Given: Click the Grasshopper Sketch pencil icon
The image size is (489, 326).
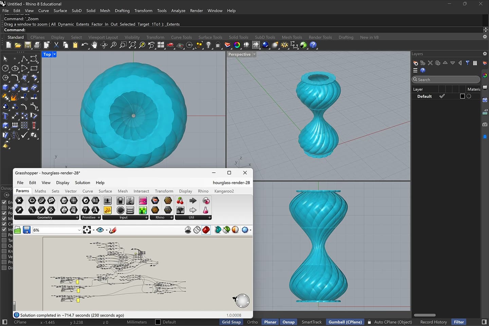Looking at the screenshot, I should (113, 230).
